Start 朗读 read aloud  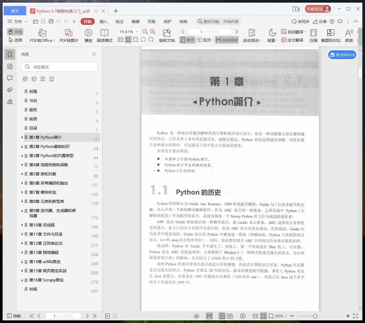point(349,36)
